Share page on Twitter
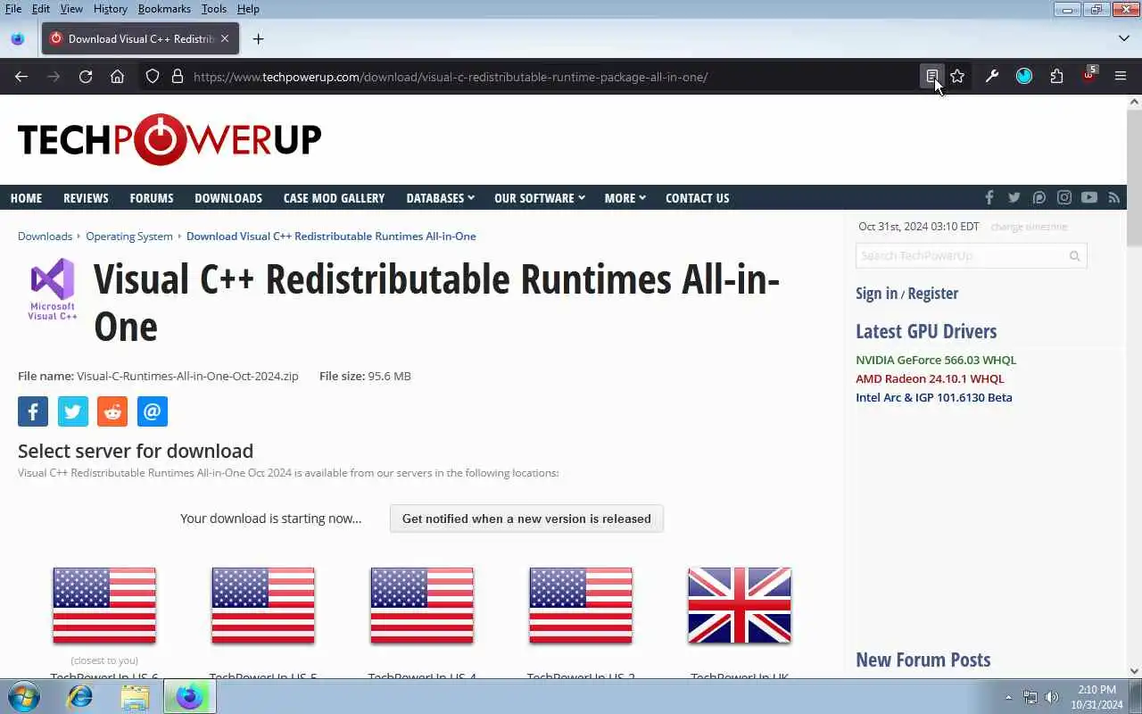 coord(73,411)
